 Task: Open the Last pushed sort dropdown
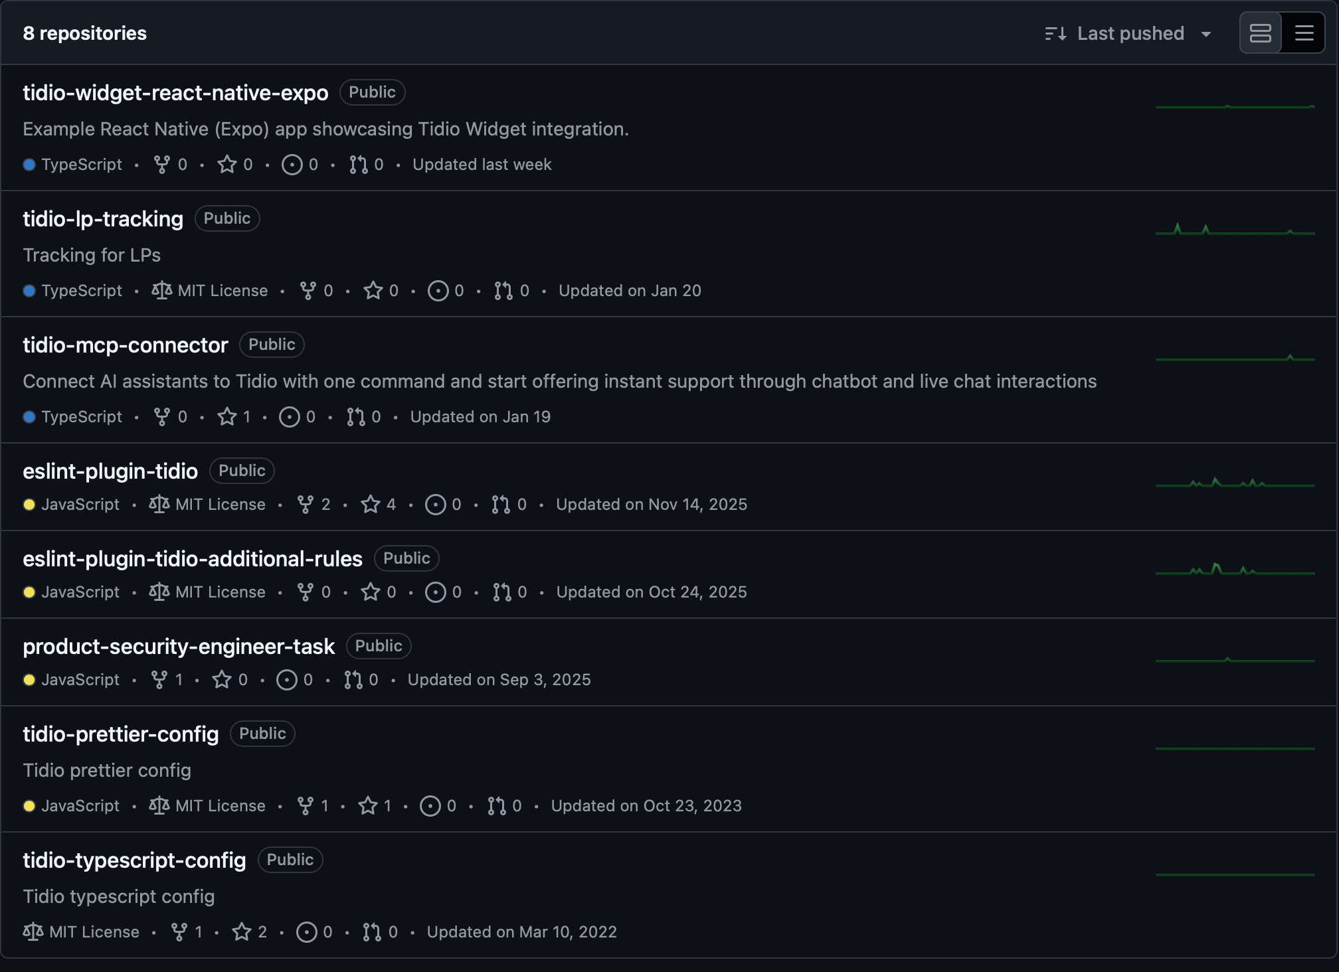click(1131, 33)
